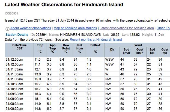The width and height of the screenshot is (170, 112).
Task: Click the page title heading for Hindmarsh Island
Action: pos(64,5)
